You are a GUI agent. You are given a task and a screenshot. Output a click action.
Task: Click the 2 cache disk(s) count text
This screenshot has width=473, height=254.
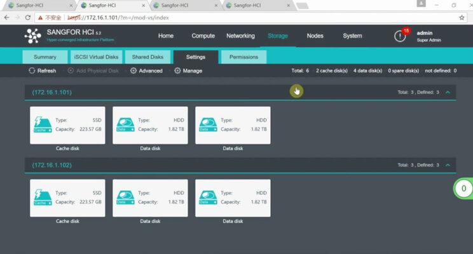pos(332,71)
